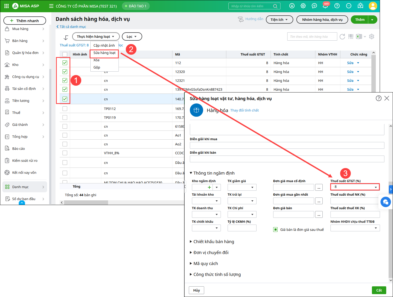Open Thuế suất GTGT (%) combo box
The image size is (393, 297).
[x=355, y=187]
